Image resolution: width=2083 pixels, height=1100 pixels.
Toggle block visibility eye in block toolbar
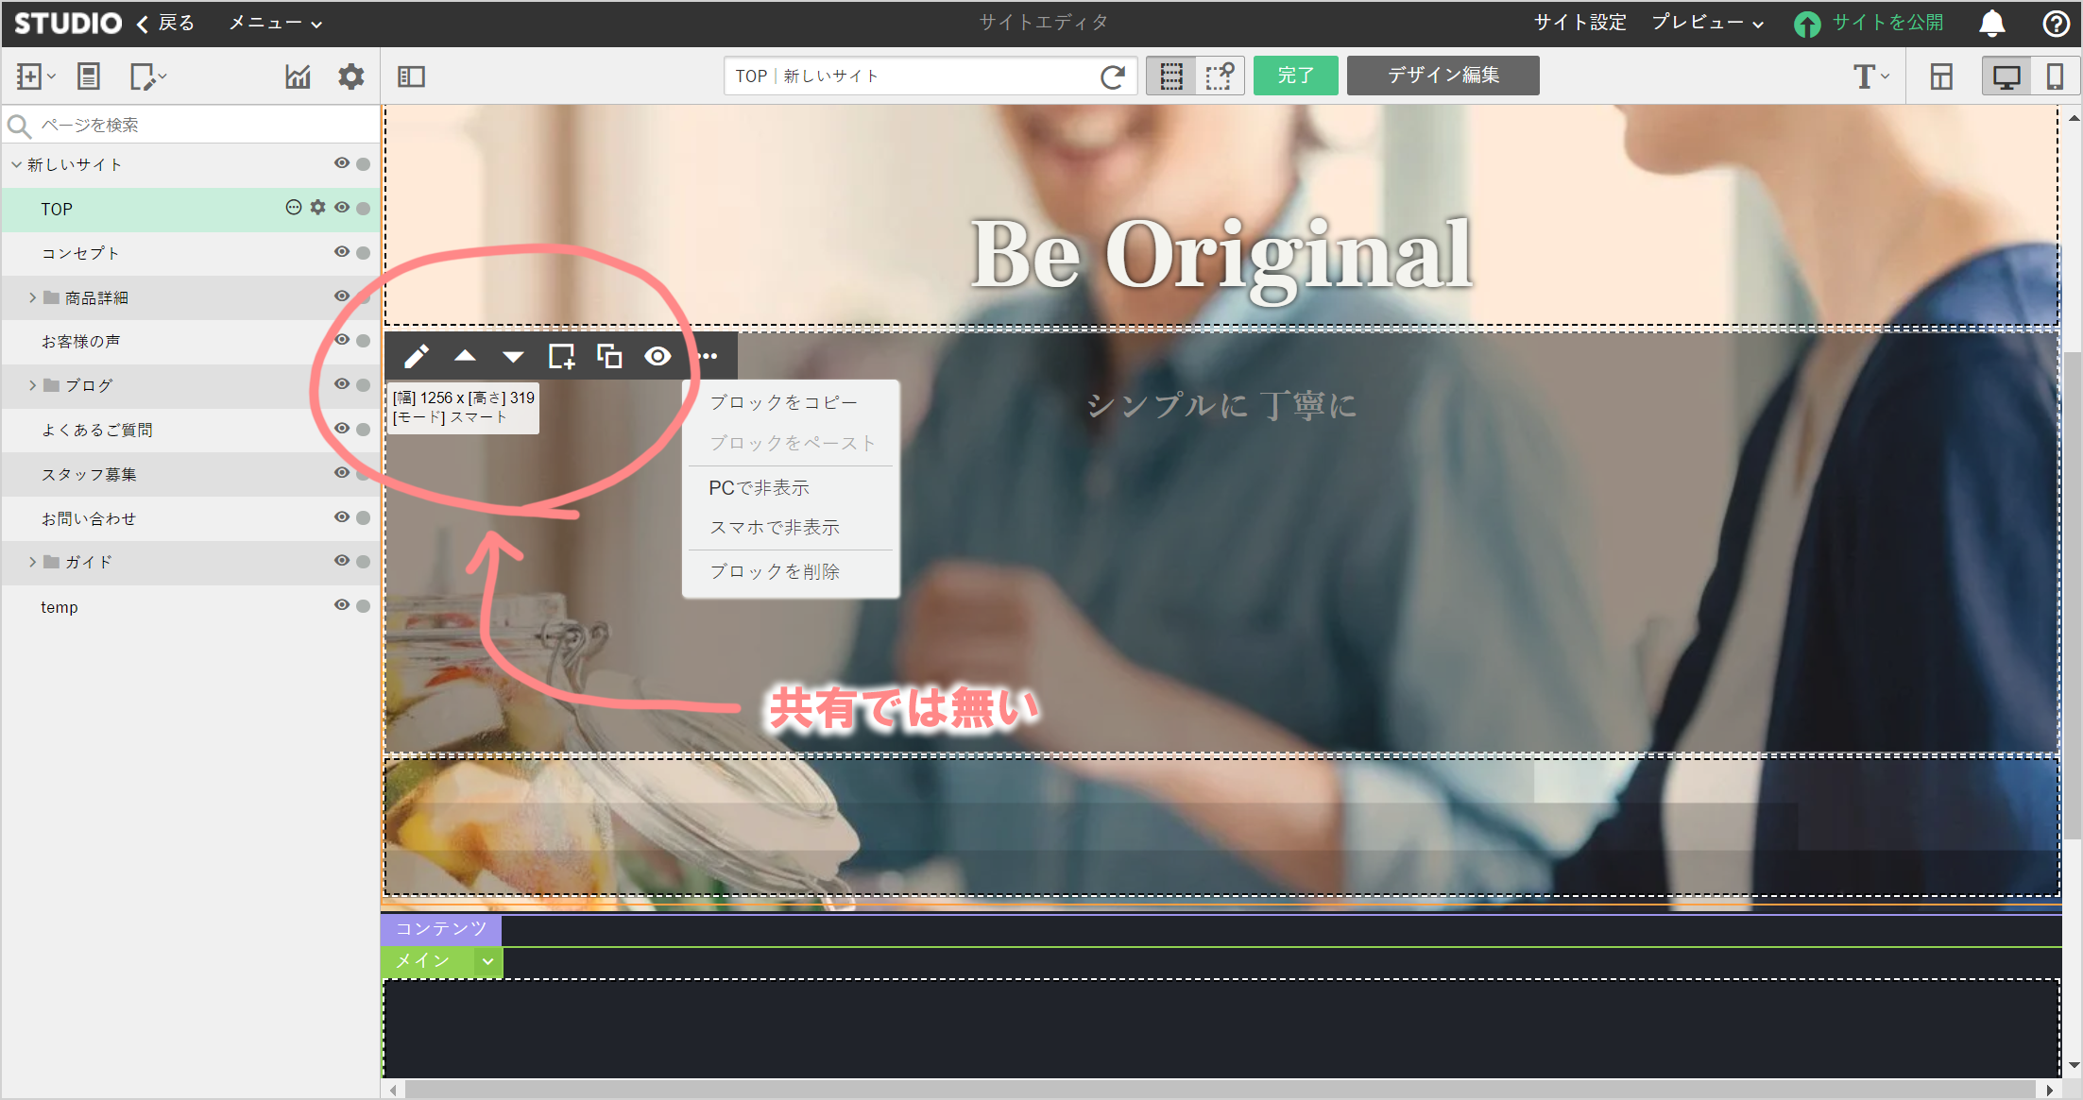657,356
